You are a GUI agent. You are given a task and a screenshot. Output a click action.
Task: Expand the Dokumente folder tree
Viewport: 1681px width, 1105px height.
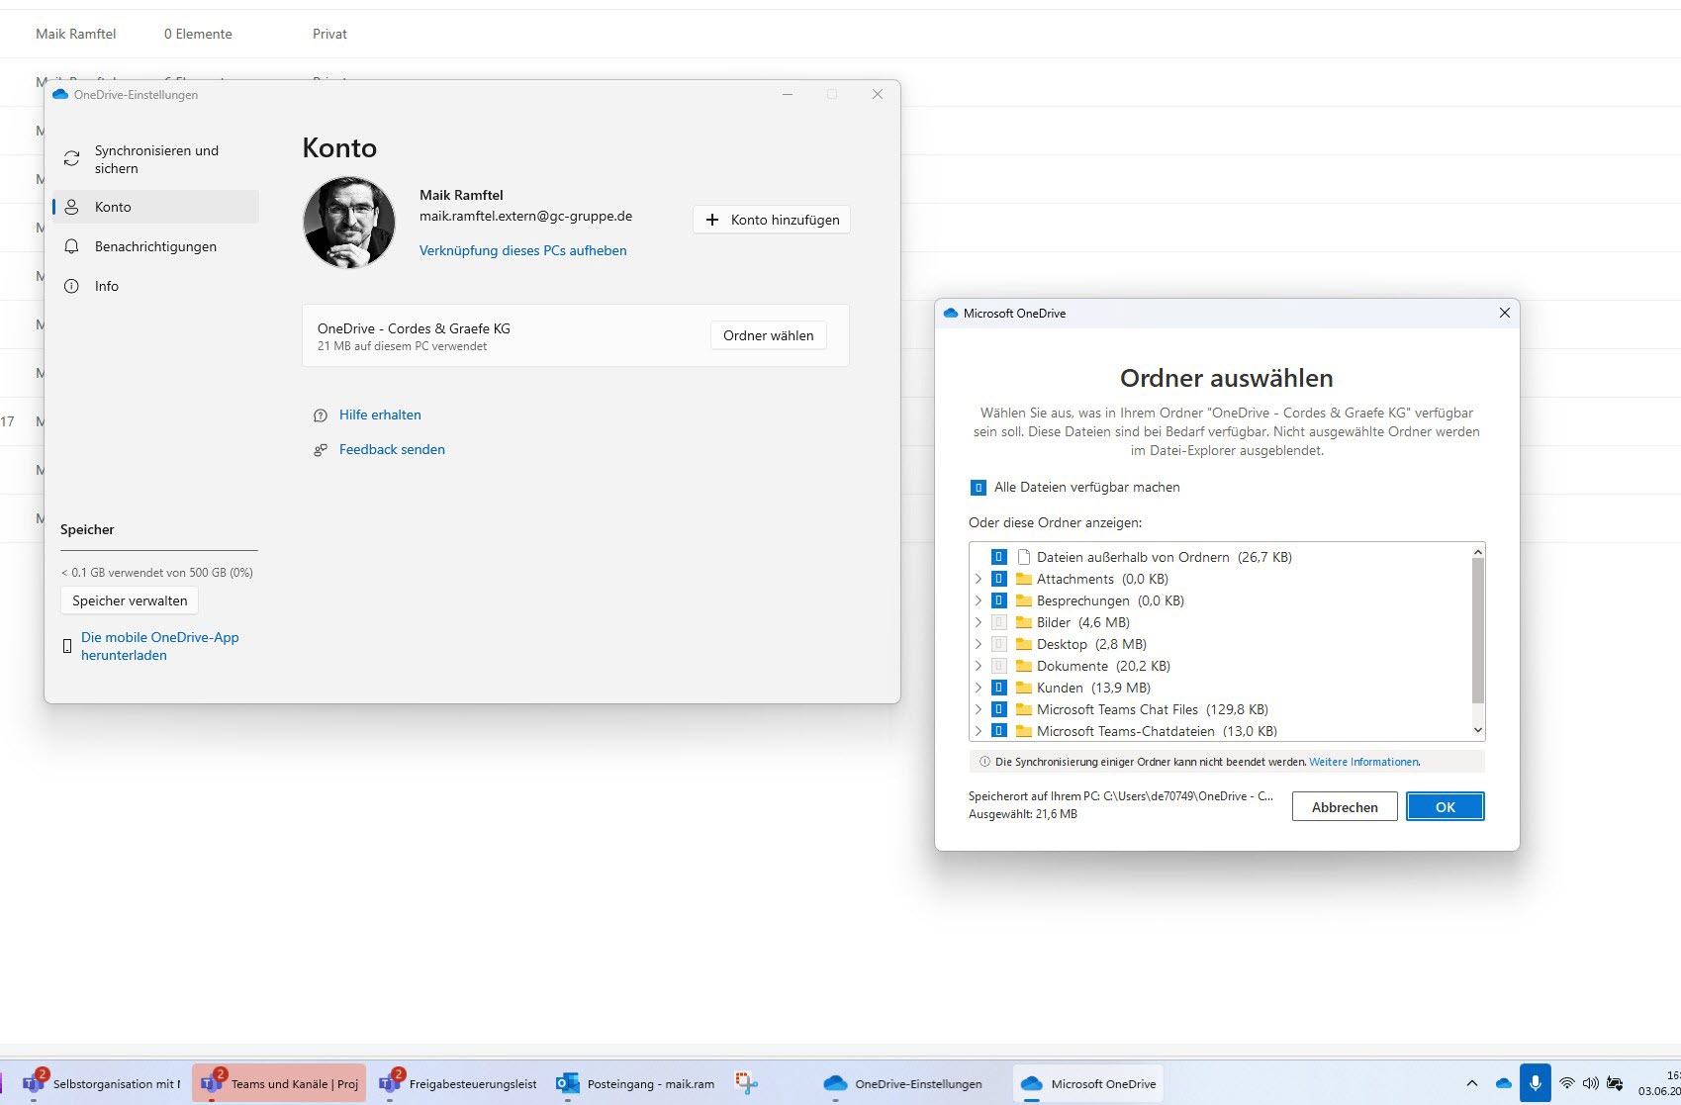click(x=979, y=666)
